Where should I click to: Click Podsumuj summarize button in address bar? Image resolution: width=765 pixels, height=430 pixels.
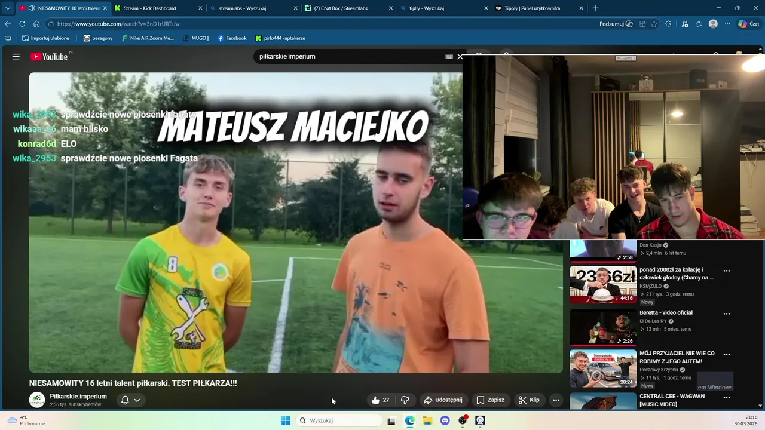click(x=616, y=24)
